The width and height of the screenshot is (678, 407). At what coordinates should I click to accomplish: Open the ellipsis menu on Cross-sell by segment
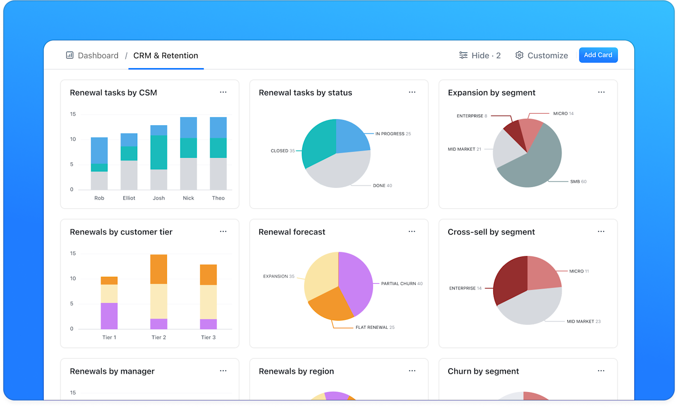click(x=601, y=231)
